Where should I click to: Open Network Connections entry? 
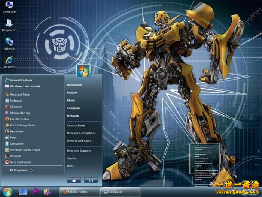81,133
